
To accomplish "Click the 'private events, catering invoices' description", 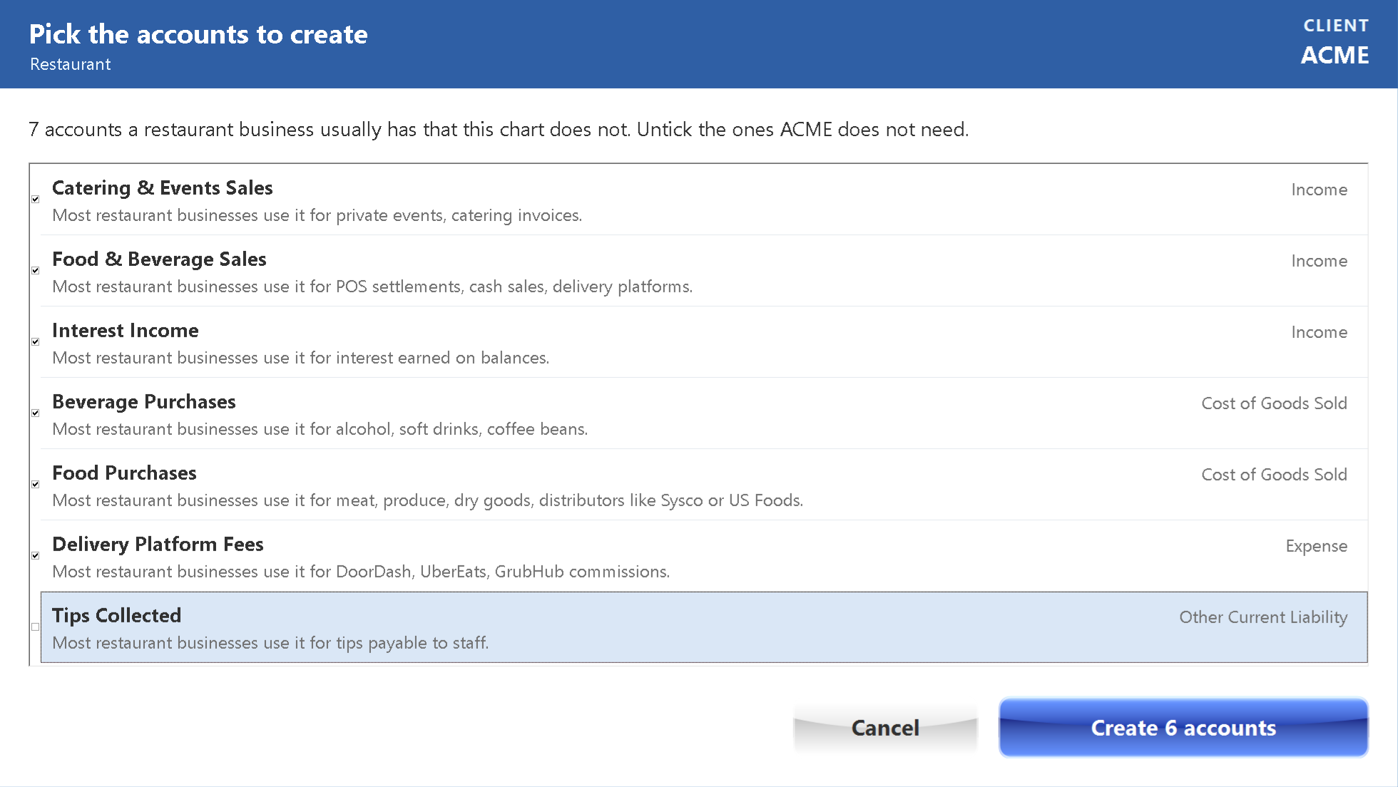I will point(317,215).
